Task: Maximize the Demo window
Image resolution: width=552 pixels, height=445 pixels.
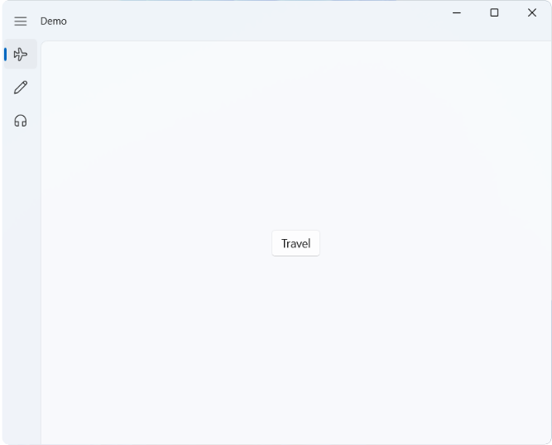Action: 494,12
